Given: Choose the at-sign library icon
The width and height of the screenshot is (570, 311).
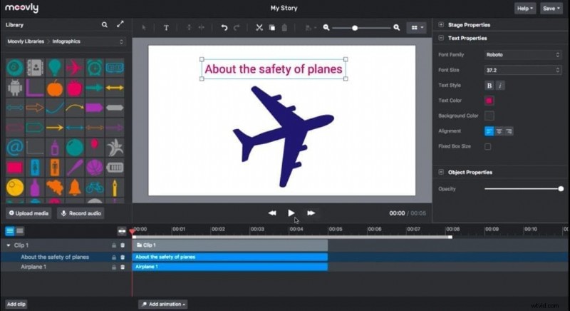Looking at the screenshot, I should (15, 148).
